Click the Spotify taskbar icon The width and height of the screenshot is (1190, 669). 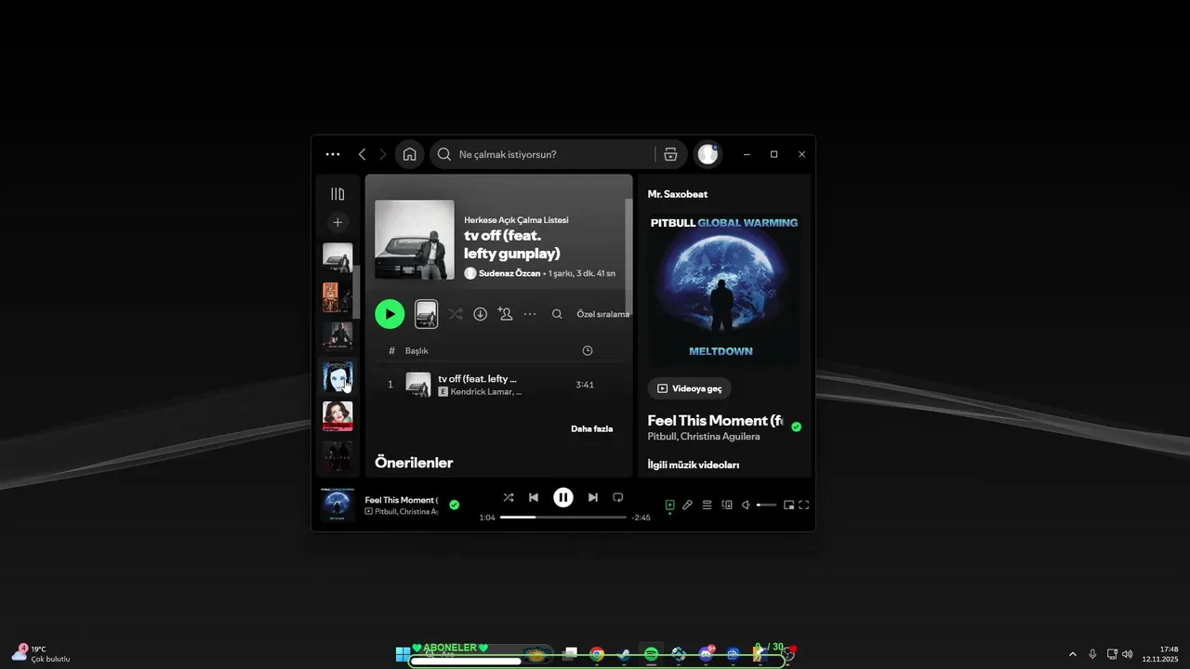tap(651, 654)
